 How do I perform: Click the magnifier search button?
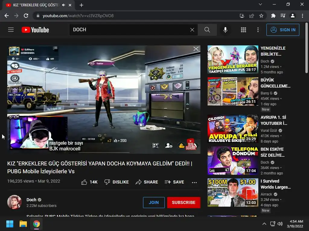tap(207, 30)
